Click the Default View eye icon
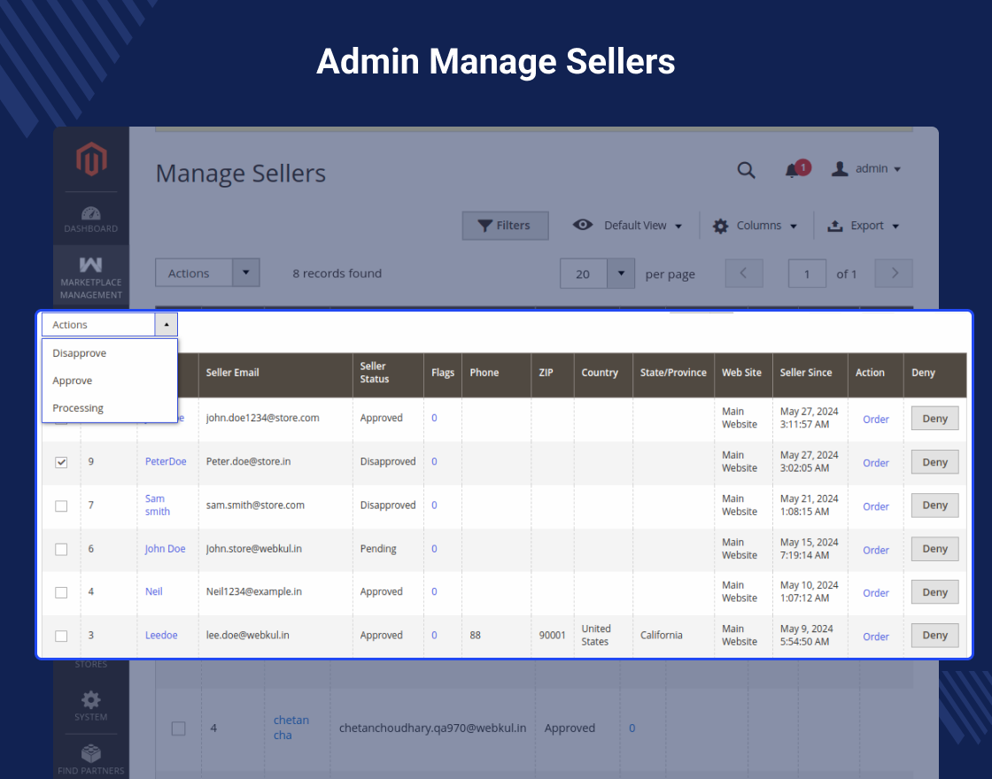 (x=583, y=225)
